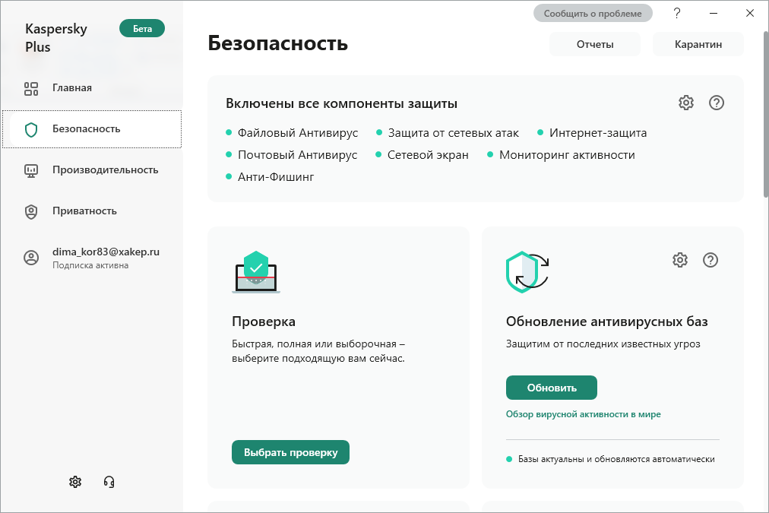The height and width of the screenshot is (513, 769).
Task: Click the Обновление антивирусных баз title
Action: pos(606,321)
